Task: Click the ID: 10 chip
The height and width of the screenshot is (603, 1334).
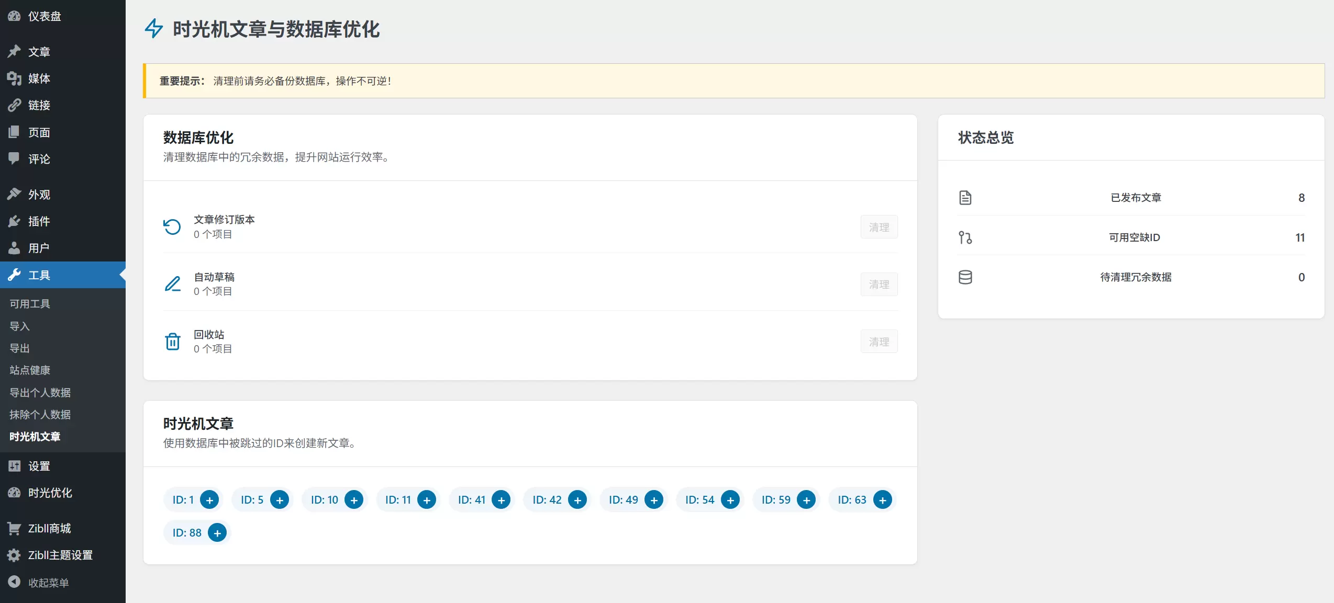Action: tap(334, 500)
